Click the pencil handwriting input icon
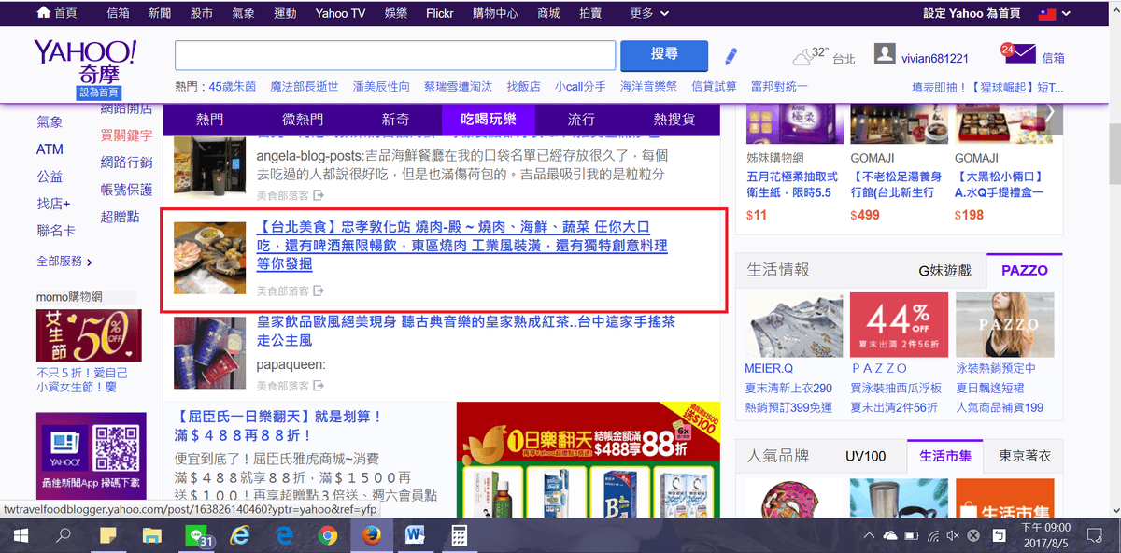The image size is (1121, 553). 731,56
